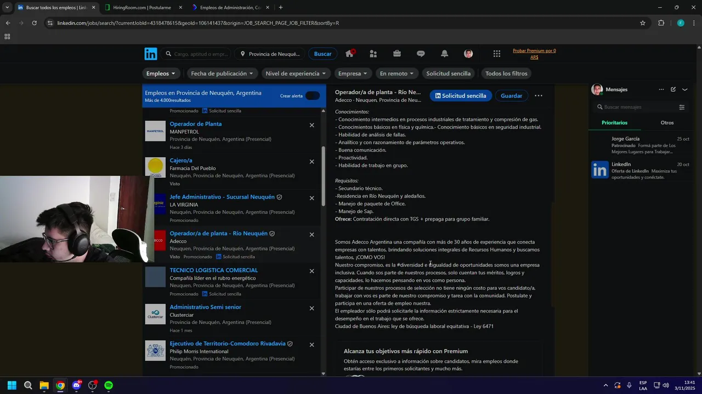Open Todos los filtros panel
The width and height of the screenshot is (702, 394).
coord(506,73)
